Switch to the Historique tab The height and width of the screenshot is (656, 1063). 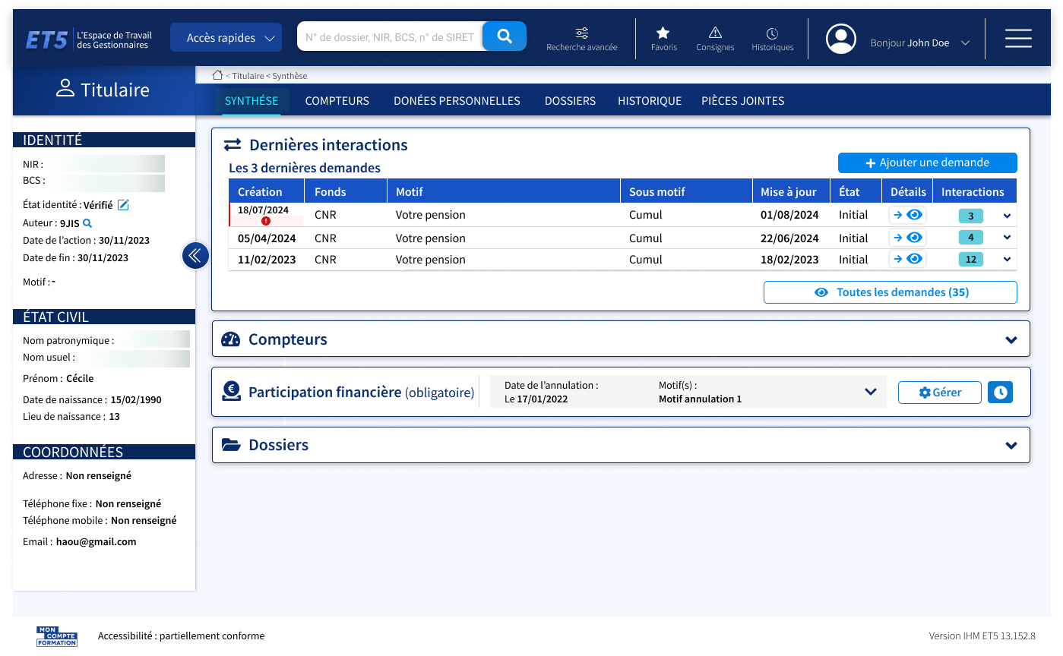[649, 101]
